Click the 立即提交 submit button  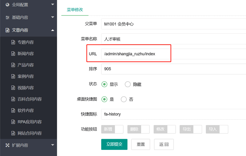114,144
